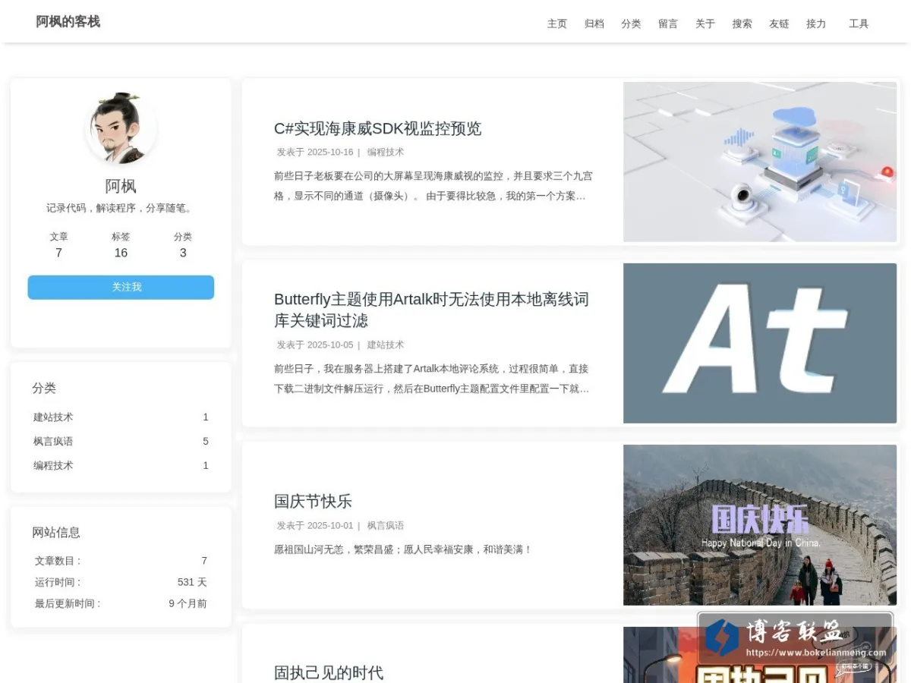Image resolution: width=911 pixels, height=683 pixels.
Task: Open the 主页 menu item
Action: 556,24
